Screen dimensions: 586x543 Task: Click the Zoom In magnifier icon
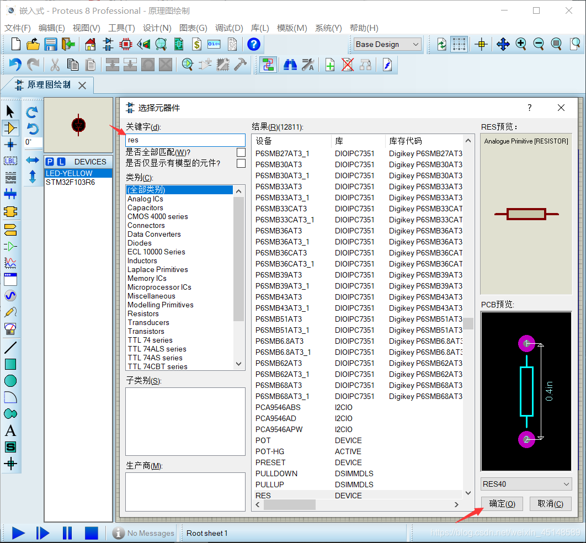point(520,44)
